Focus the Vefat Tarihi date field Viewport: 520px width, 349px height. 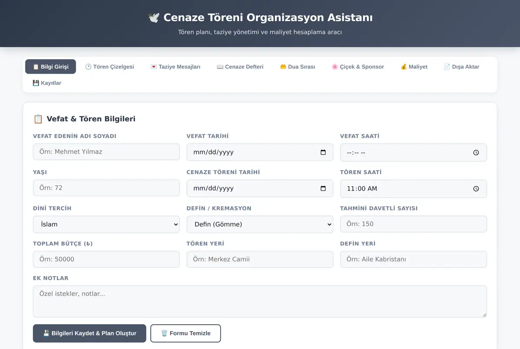[260, 152]
